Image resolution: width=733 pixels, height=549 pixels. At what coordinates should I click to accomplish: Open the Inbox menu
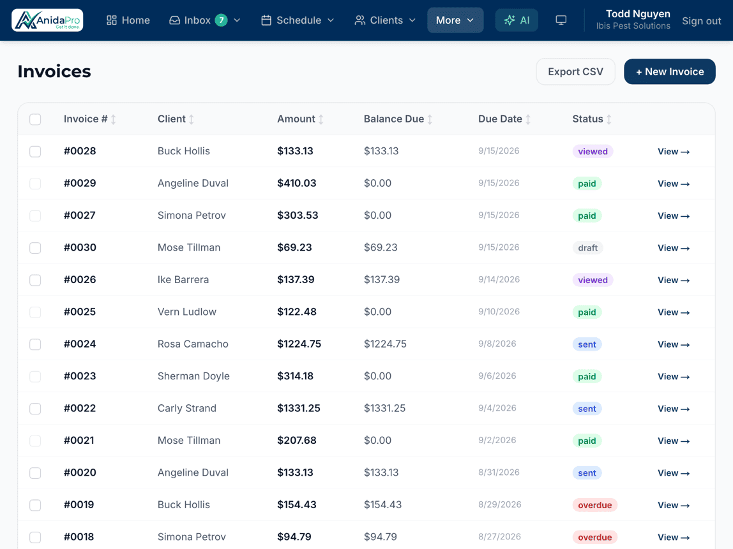204,20
